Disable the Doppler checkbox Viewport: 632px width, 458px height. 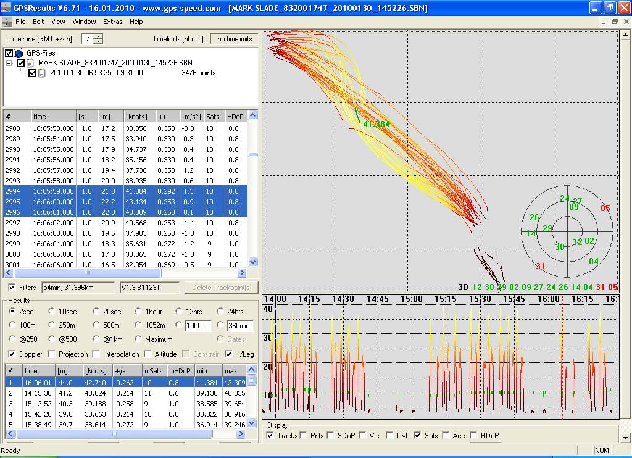point(12,354)
